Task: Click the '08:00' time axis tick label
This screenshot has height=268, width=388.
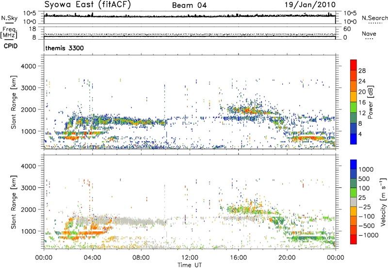Action: click(141, 258)
